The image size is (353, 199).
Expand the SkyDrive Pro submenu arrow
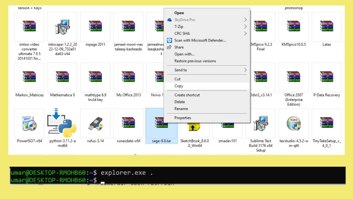pyautogui.click(x=246, y=20)
